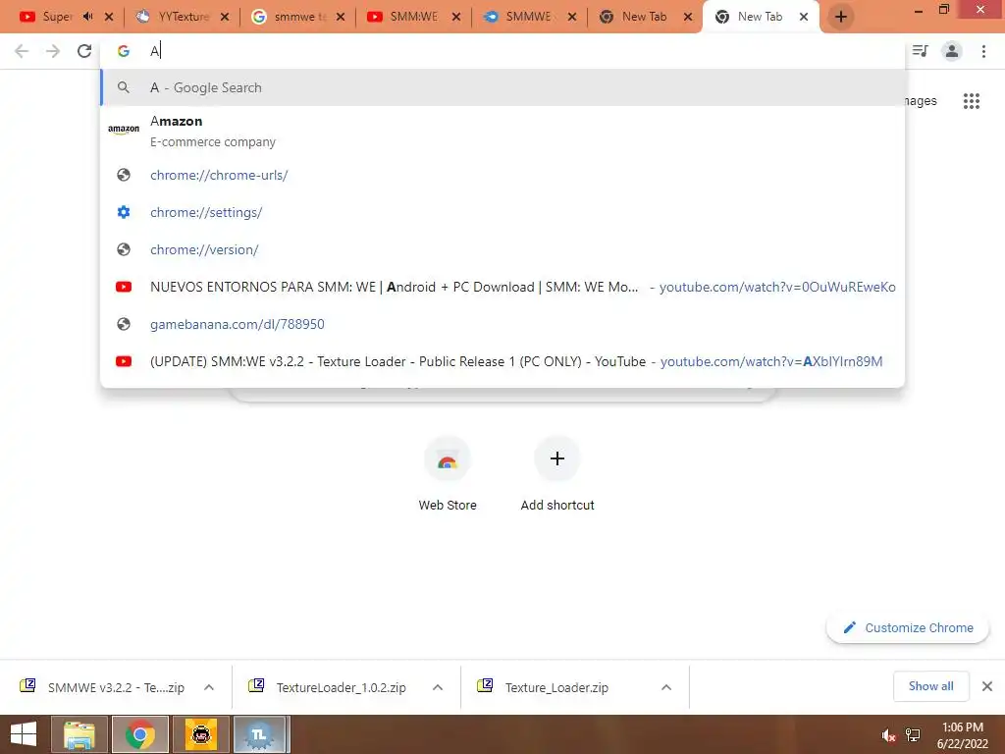Open a new tab with plus button
Screen dimensions: 1005x754
point(841,17)
